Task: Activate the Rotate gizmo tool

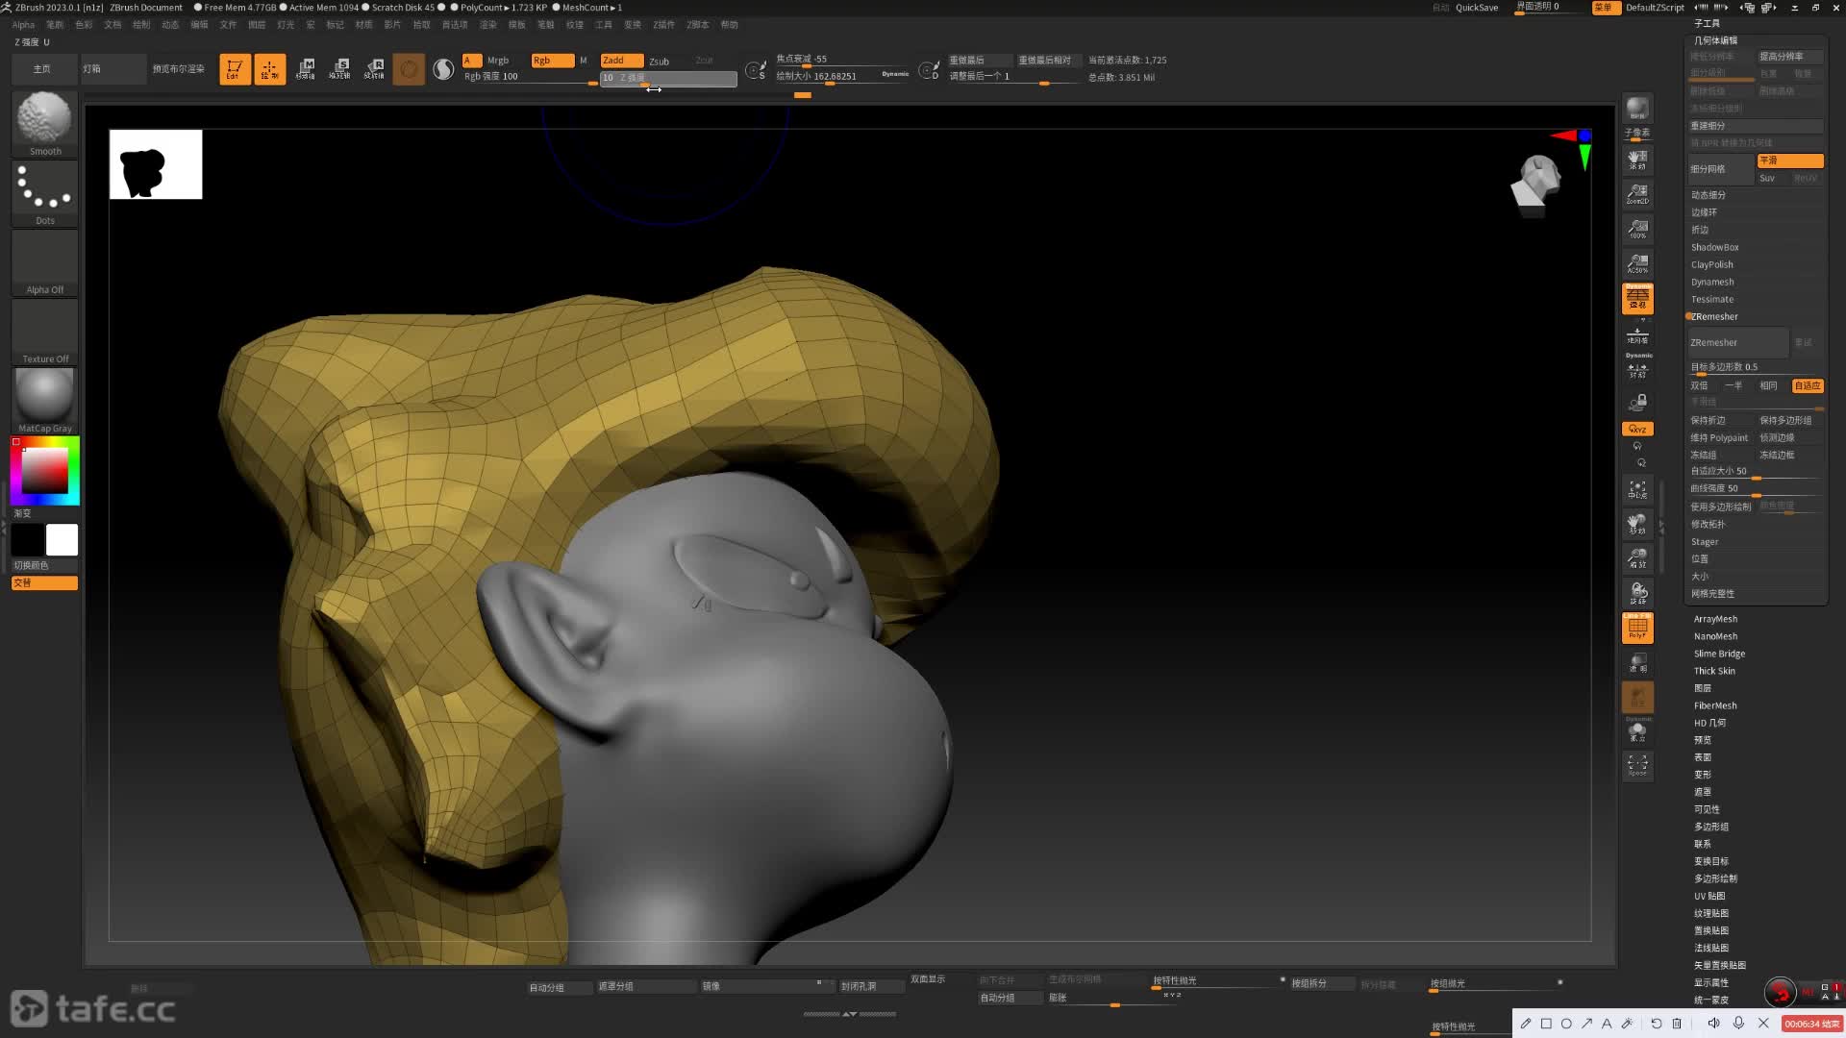Action: (374, 69)
